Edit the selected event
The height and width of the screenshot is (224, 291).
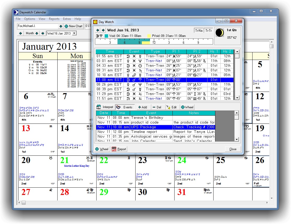[x=171, y=107]
